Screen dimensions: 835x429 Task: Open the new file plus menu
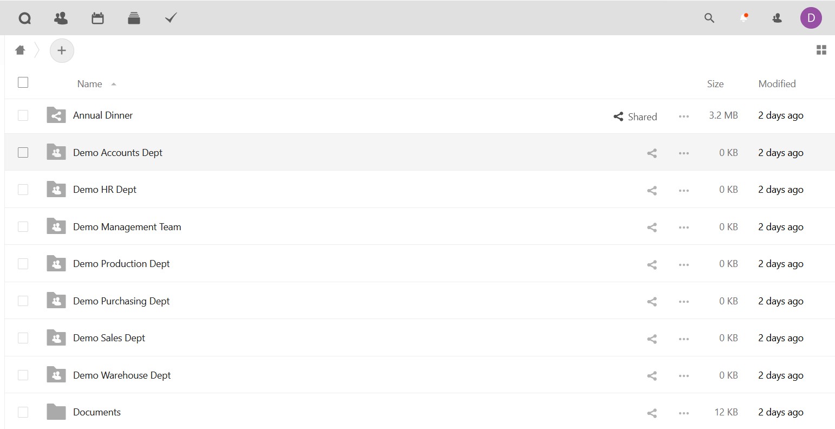62,51
